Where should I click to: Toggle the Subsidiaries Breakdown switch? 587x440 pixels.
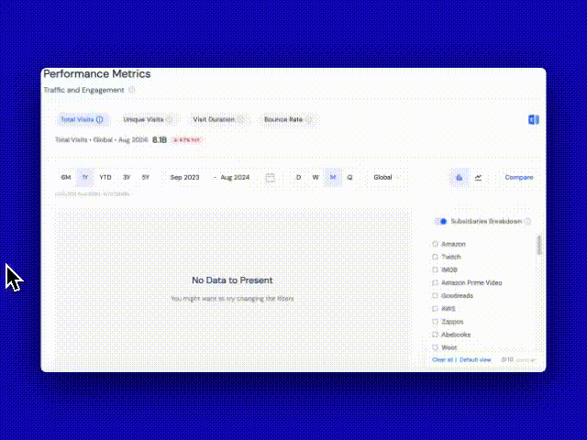coord(441,222)
